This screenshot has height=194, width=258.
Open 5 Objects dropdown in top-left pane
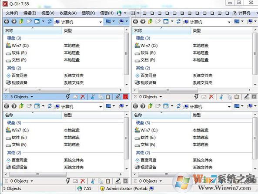[32, 97]
